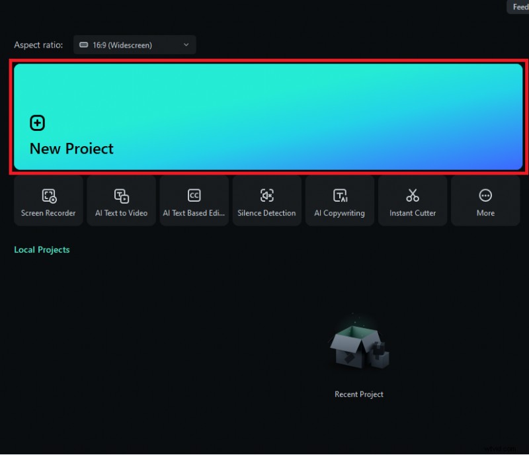Select the AI Text Based Editing CC icon
Viewport: 529px width, 455px height.
(194, 195)
